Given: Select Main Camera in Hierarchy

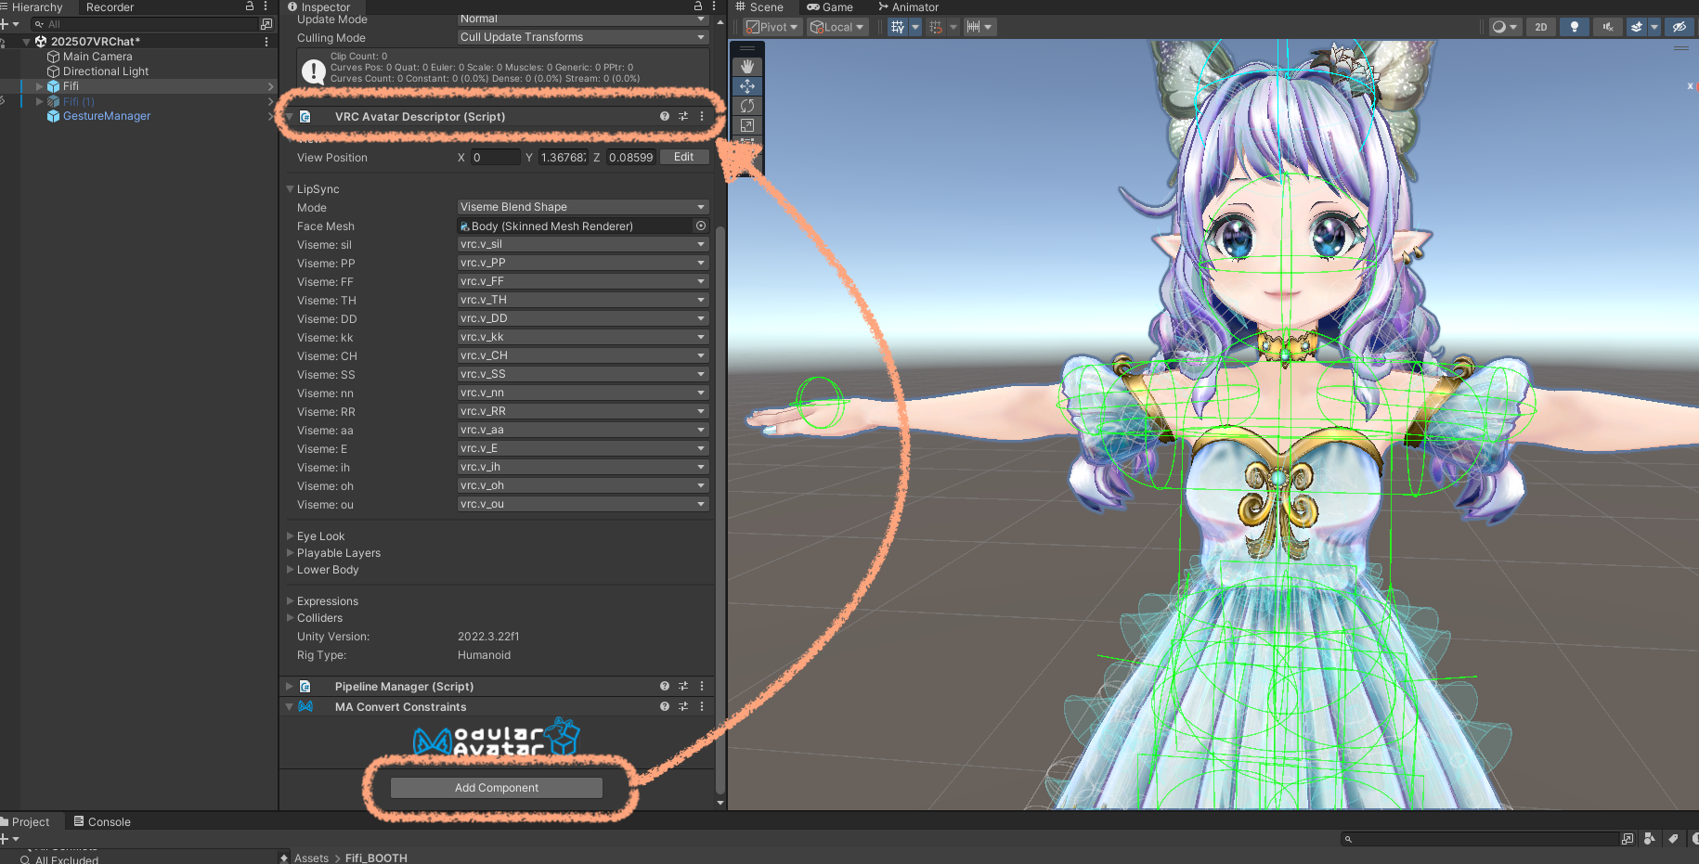Looking at the screenshot, I should pos(97,57).
